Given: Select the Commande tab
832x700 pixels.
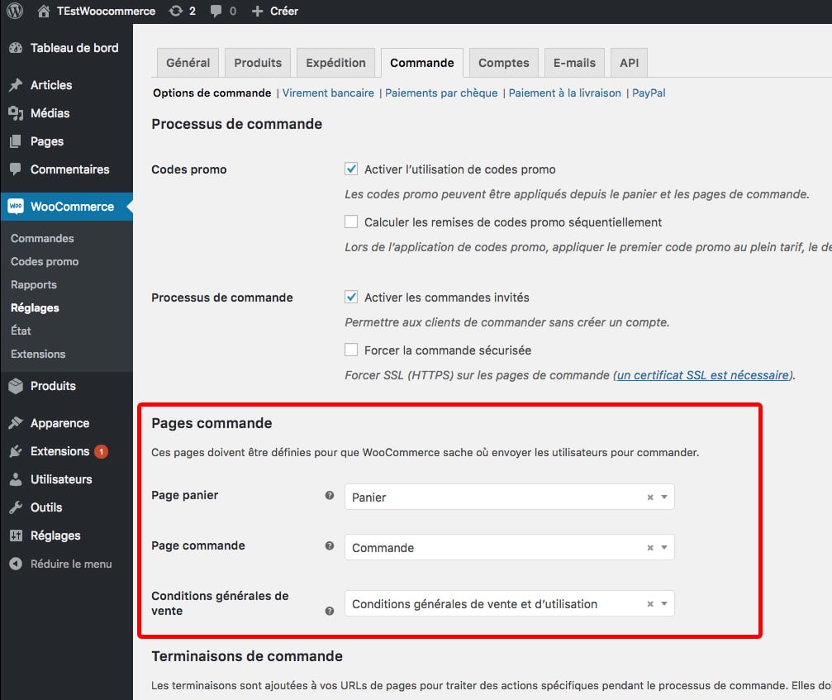Looking at the screenshot, I should [422, 63].
